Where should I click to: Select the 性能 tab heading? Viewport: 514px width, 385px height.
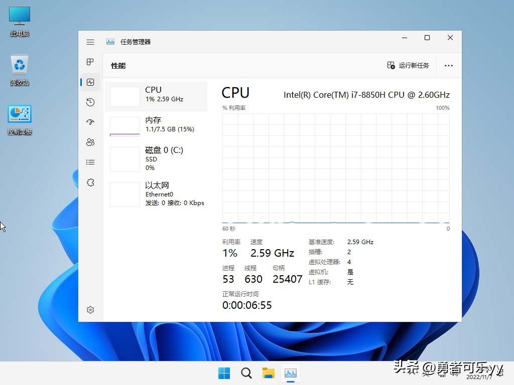118,66
